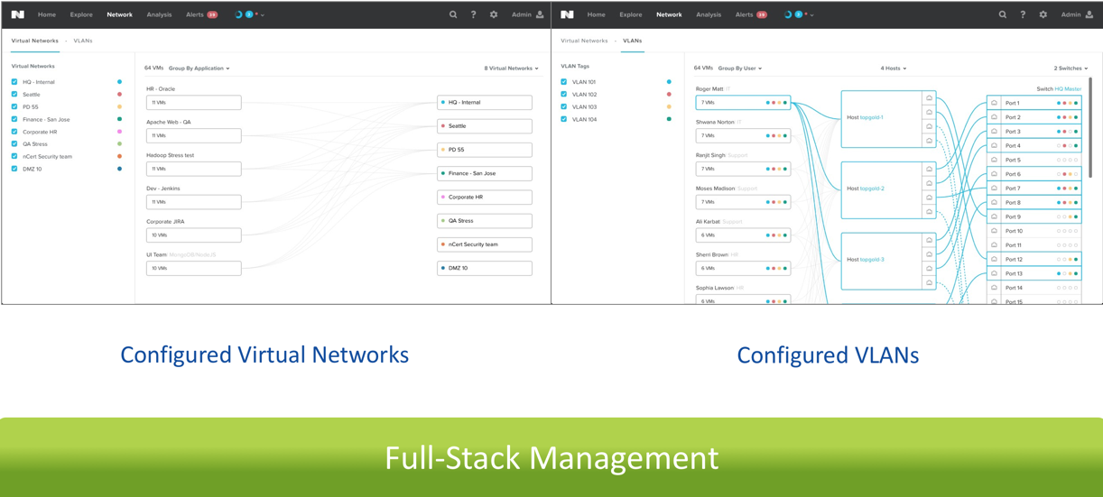Screen dimensions: 1103x497
Task: Click the activity status indicator in the left window
Action: (238, 14)
